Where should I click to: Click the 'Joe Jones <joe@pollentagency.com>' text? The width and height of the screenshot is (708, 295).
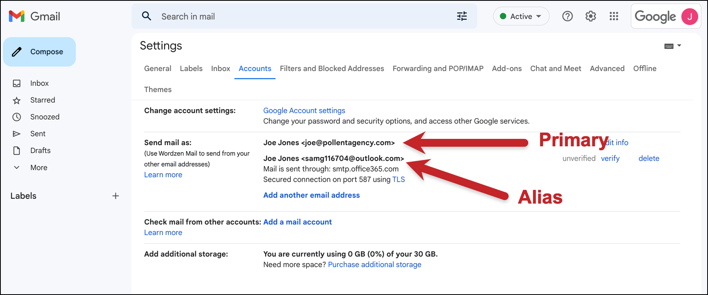tap(329, 142)
